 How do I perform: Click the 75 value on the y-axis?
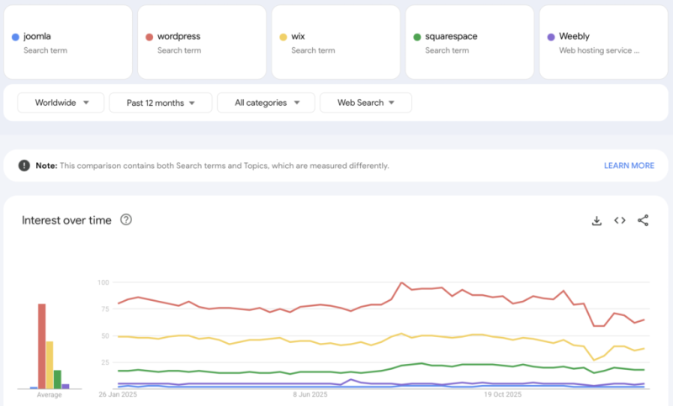[105, 309]
